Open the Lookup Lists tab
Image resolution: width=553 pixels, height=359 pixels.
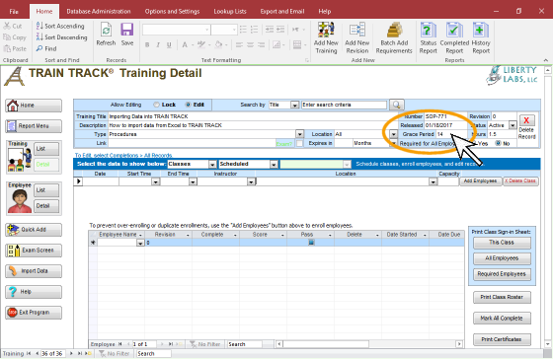(x=230, y=11)
